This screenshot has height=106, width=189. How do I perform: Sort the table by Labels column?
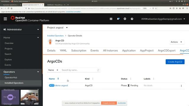point(149,79)
